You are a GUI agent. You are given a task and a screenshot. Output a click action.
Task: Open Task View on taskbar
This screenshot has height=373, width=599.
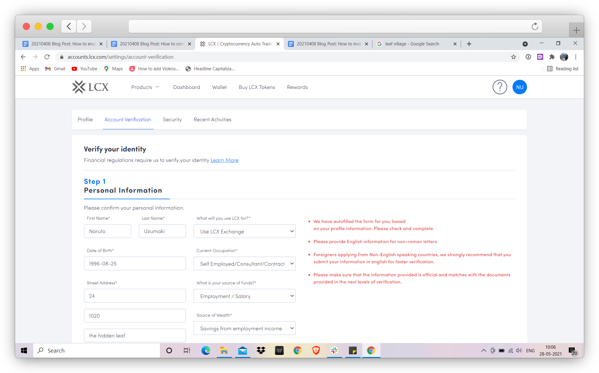click(187, 350)
